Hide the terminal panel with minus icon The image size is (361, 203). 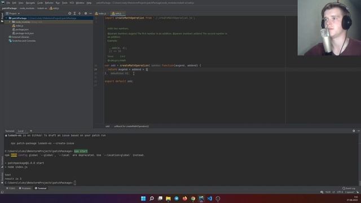click(359, 131)
